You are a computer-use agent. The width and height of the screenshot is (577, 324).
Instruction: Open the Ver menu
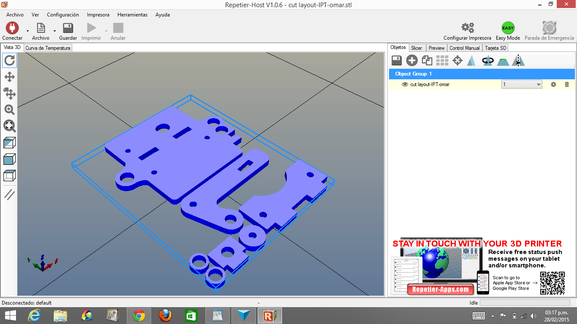point(35,15)
